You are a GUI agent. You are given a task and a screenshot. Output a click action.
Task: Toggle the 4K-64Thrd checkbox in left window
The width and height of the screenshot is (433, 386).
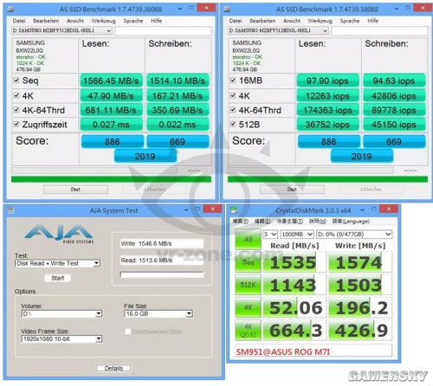tap(16, 110)
